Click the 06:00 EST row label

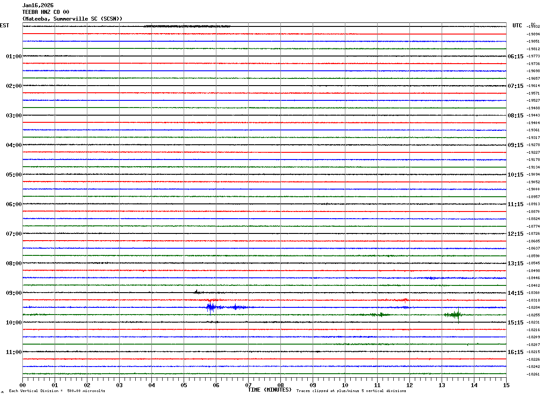click(14, 204)
